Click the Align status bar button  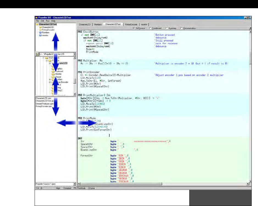[x=58, y=188]
